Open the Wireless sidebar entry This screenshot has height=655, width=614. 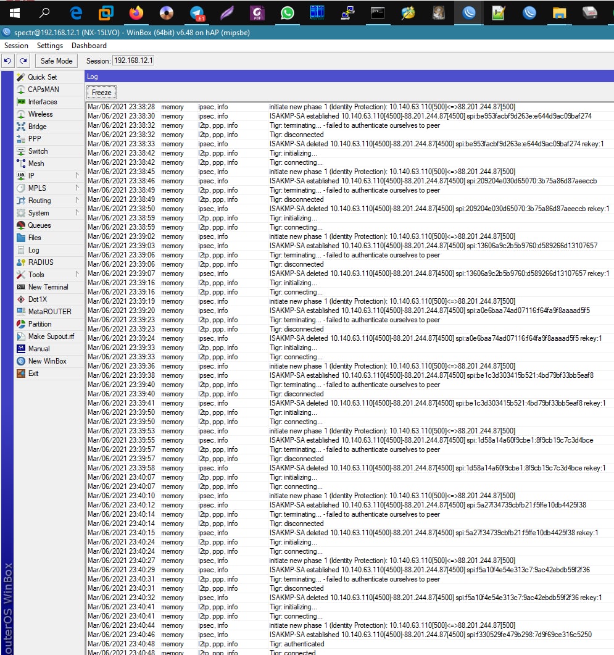click(49, 114)
